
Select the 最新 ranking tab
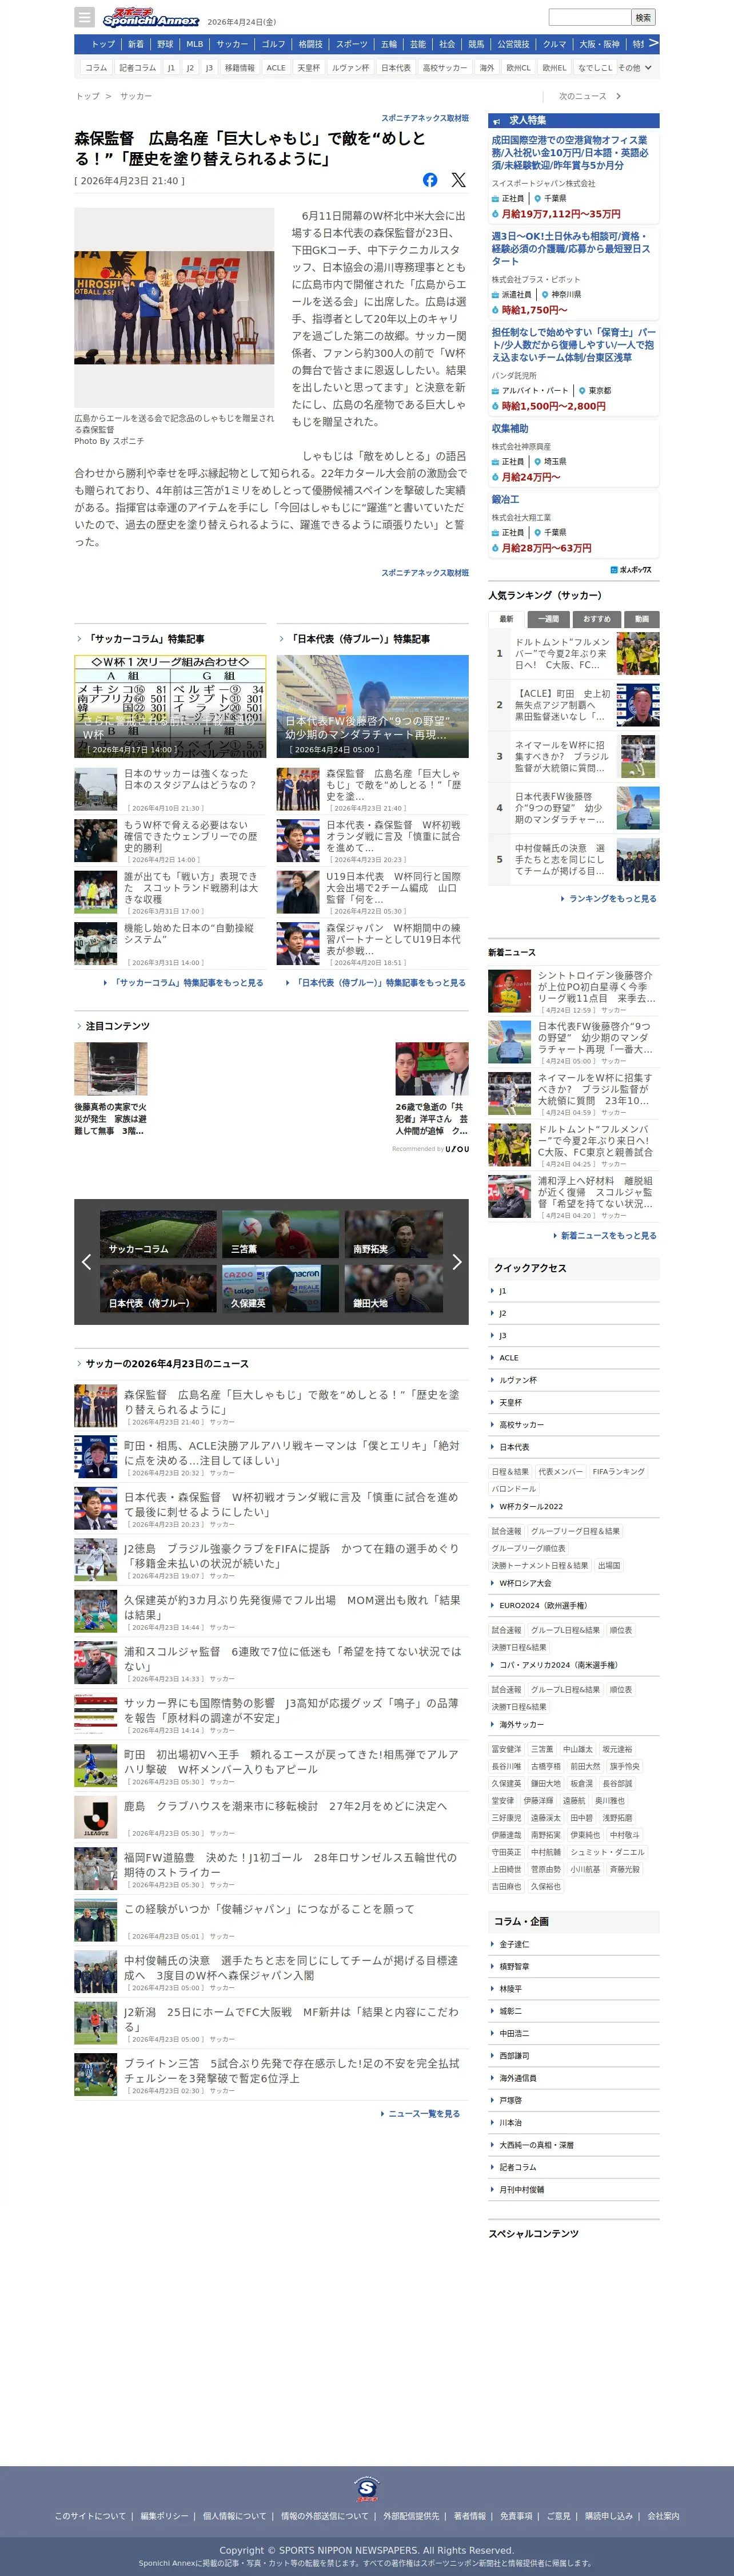(x=506, y=619)
